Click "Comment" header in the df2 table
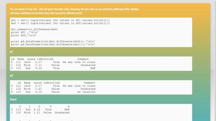 [x=89, y=83]
